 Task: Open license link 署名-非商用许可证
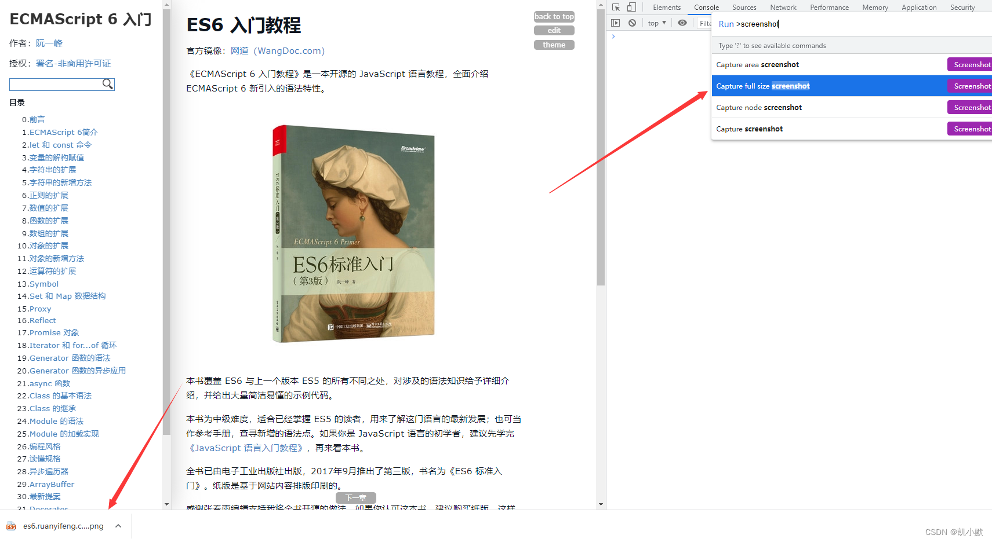pos(74,64)
